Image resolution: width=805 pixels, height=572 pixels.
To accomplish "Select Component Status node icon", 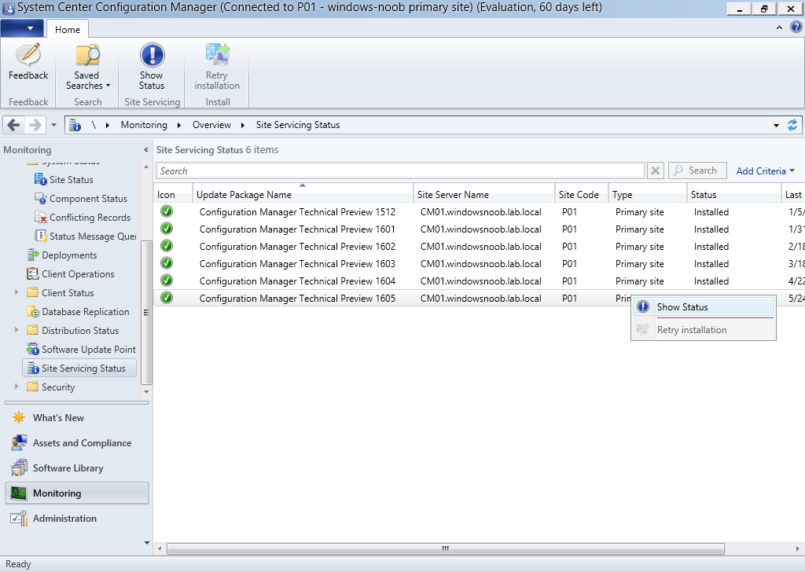I will (41, 198).
